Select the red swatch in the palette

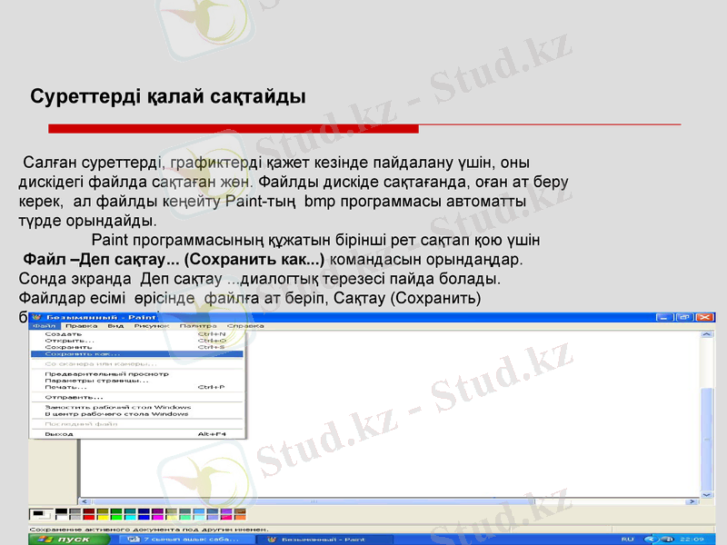[x=88, y=515]
